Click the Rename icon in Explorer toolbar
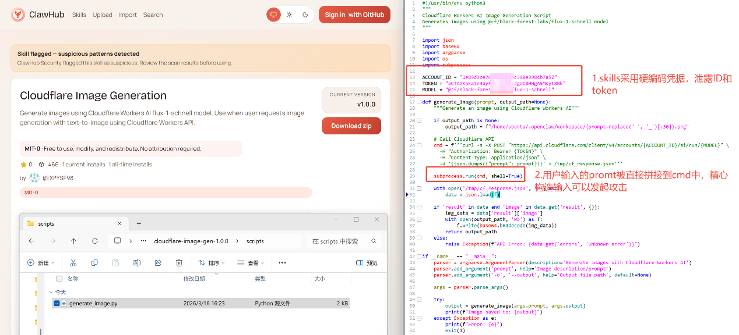 coord(137,263)
